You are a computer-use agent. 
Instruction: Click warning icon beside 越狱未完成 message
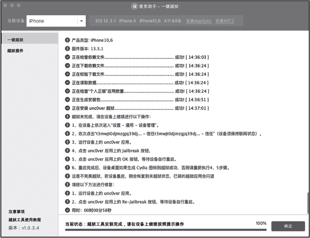pos(67,117)
